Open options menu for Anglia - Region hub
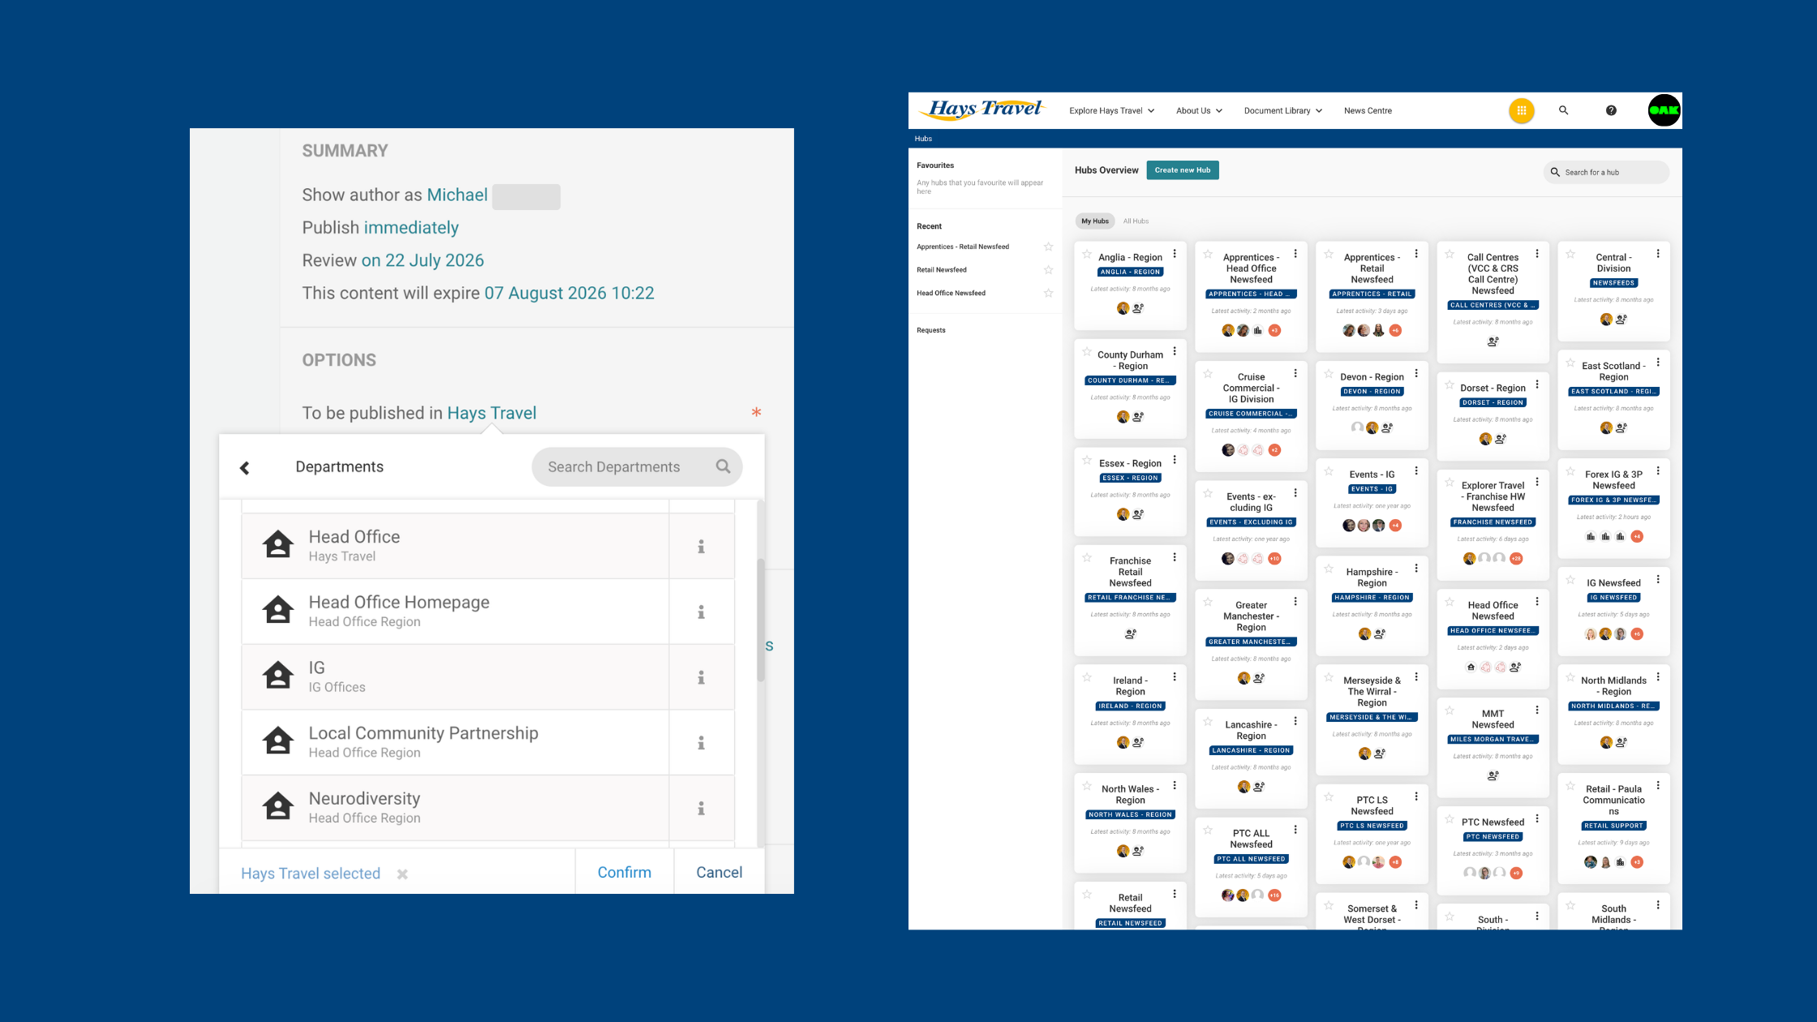This screenshot has width=1817, height=1022. pos(1175,254)
